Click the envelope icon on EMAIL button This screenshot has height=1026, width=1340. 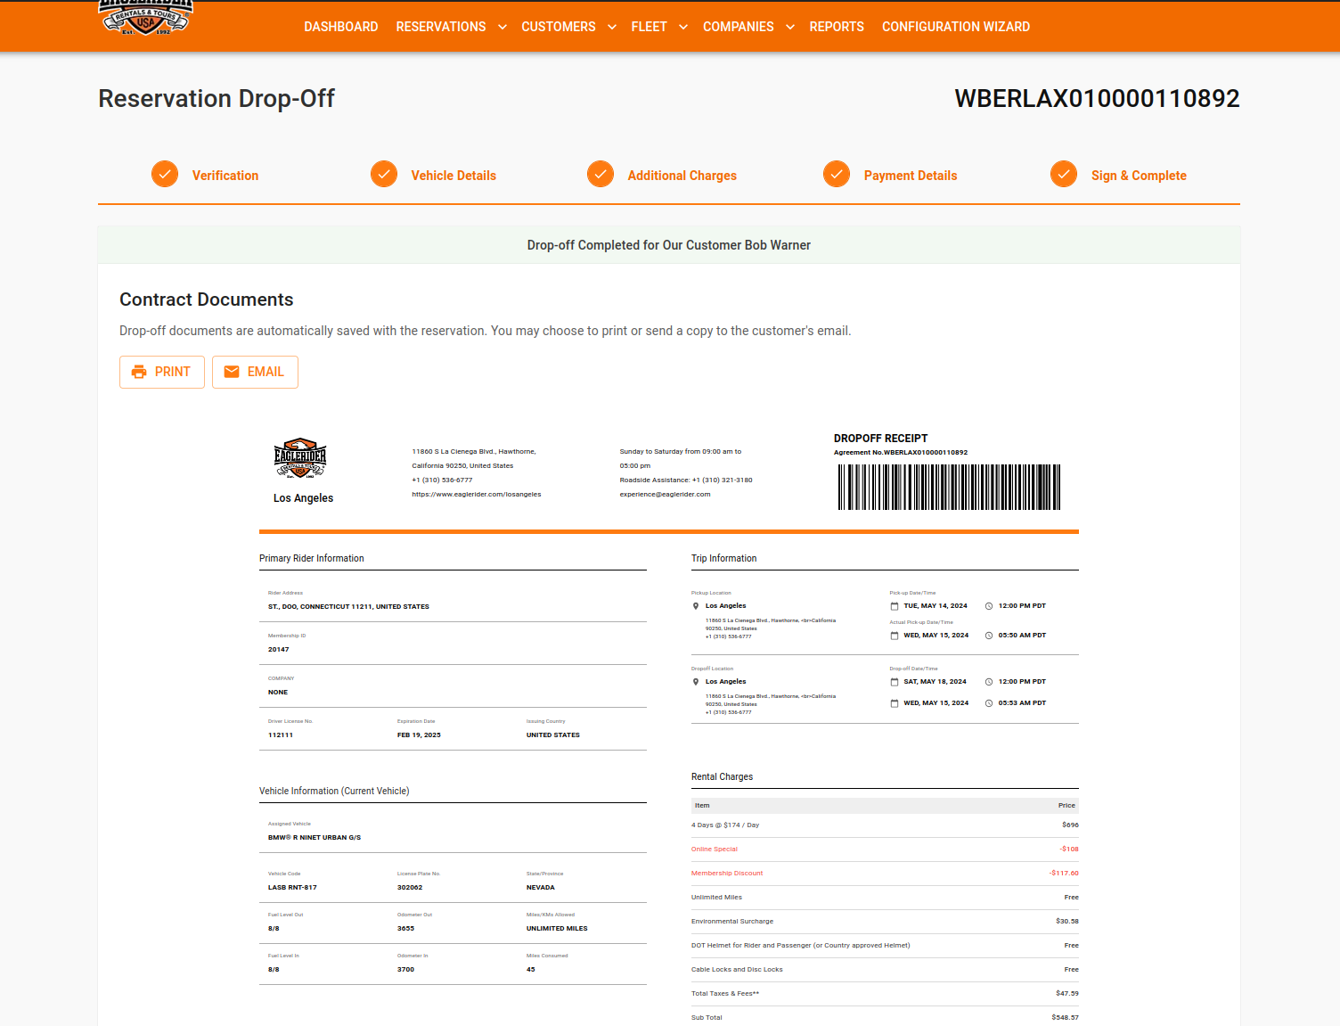[232, 372]
